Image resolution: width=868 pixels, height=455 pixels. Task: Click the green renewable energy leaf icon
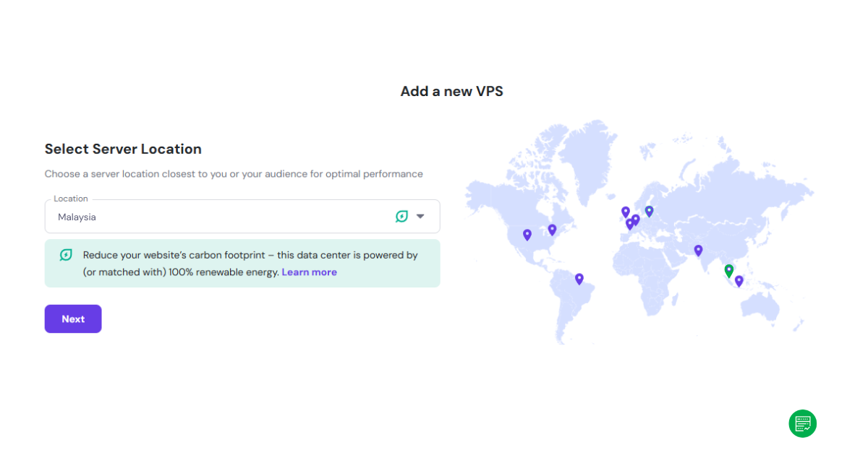pyautogui.click(x=401, y=216)
